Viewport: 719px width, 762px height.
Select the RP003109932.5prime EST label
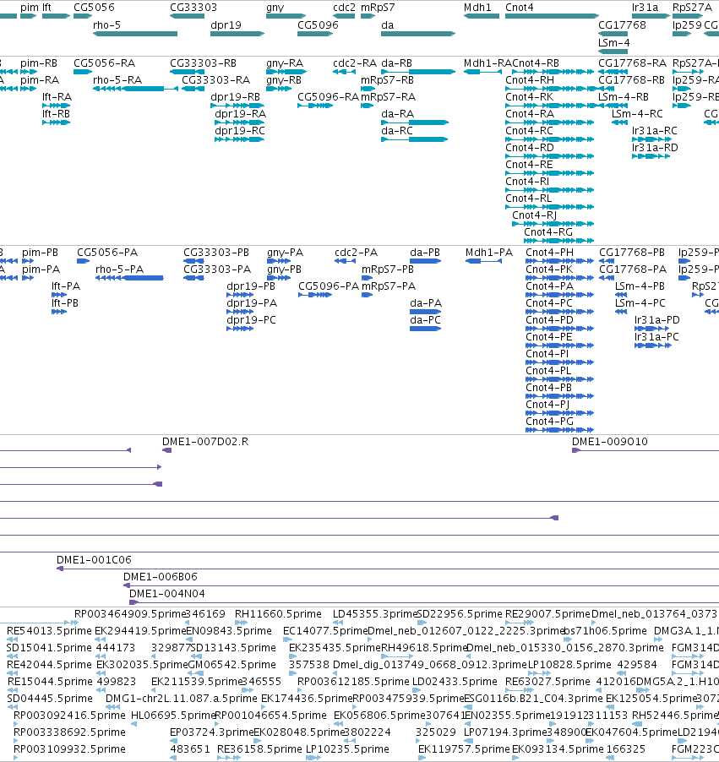click(x=69, y=748)
